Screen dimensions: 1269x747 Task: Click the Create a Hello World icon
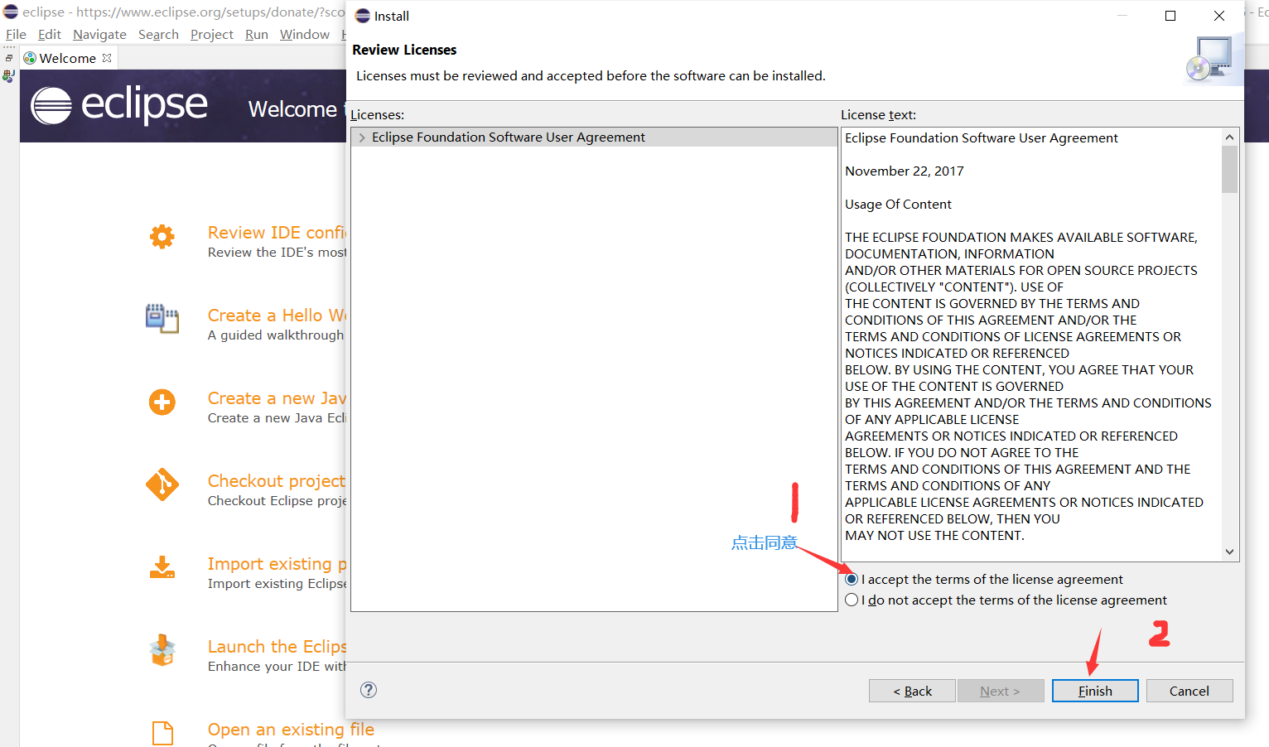tap(162, 319)
